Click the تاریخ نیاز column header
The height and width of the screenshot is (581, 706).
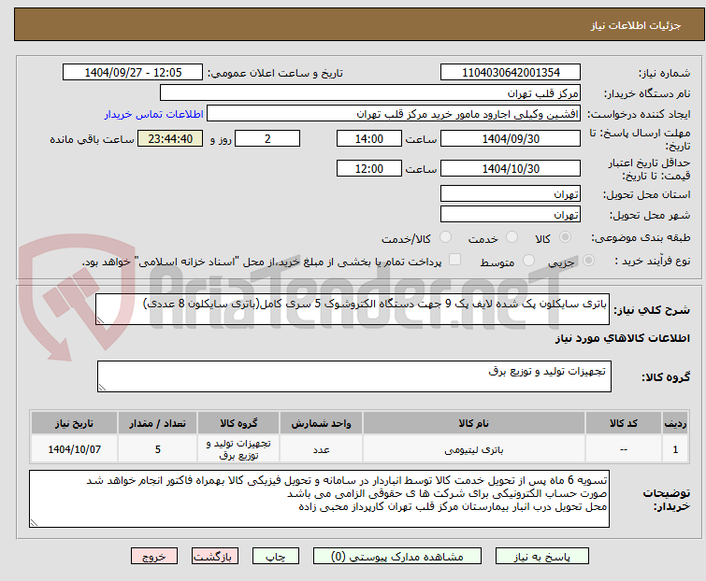click(74, 423)
